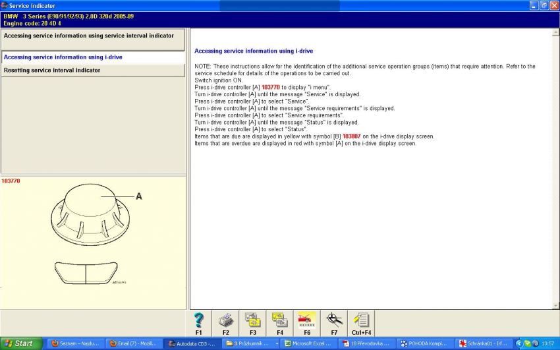The width and height of the screenshot is (560, 350).
Task: Click the Ctrl+F4 document icon
Action: [x=362, y=323]
